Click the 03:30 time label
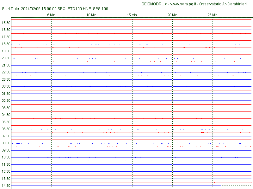This screenshot has height=189, width=253. click(6, 108)
